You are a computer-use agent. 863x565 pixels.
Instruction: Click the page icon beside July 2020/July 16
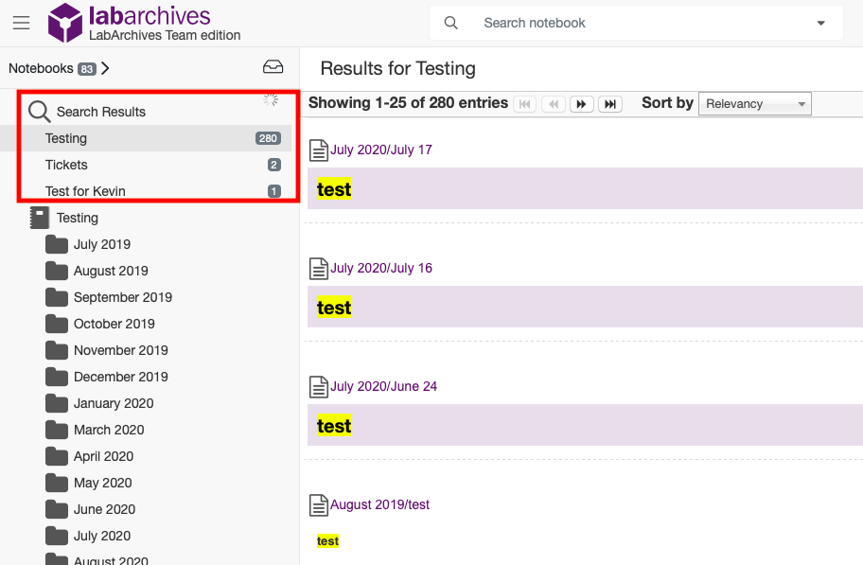pos(319,269)
